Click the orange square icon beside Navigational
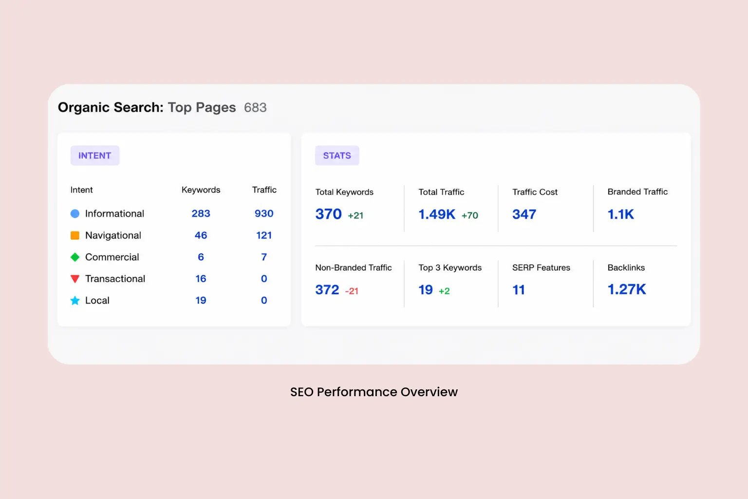 pos(75,235)
